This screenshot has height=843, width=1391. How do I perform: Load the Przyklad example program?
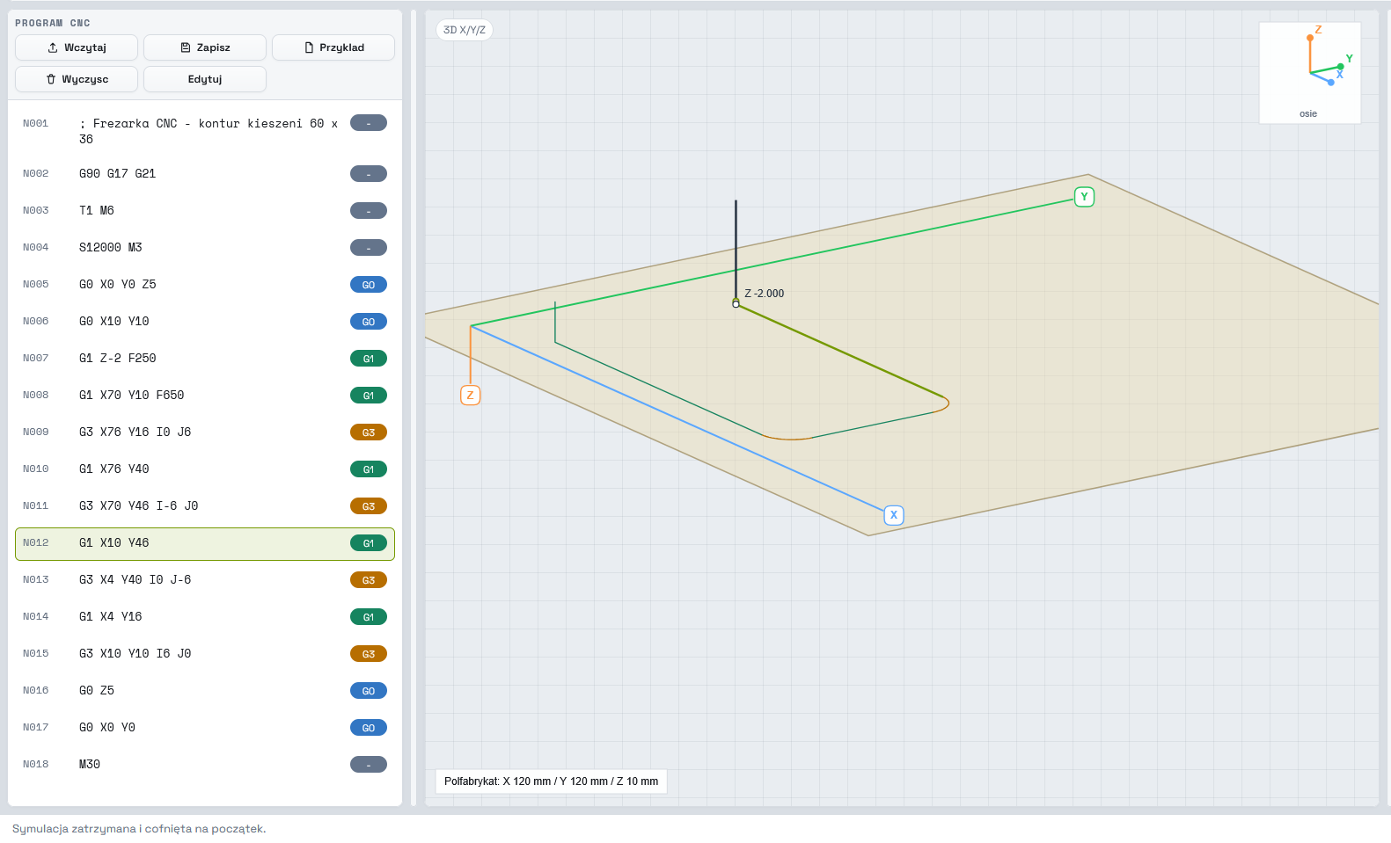point(333,47)
